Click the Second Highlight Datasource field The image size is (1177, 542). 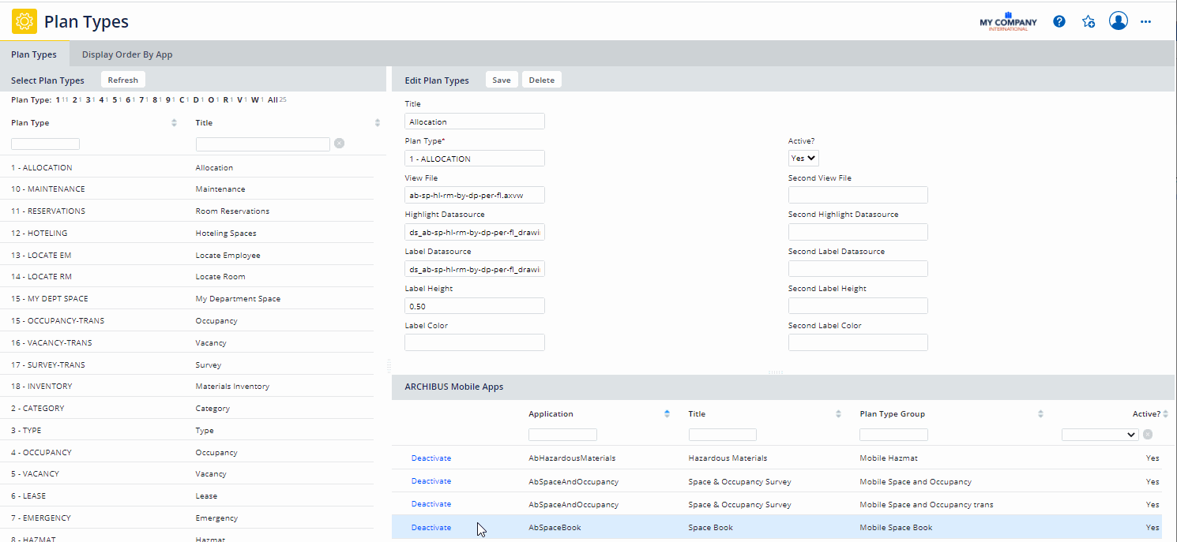pyautogui.click(x=858, y=232)
